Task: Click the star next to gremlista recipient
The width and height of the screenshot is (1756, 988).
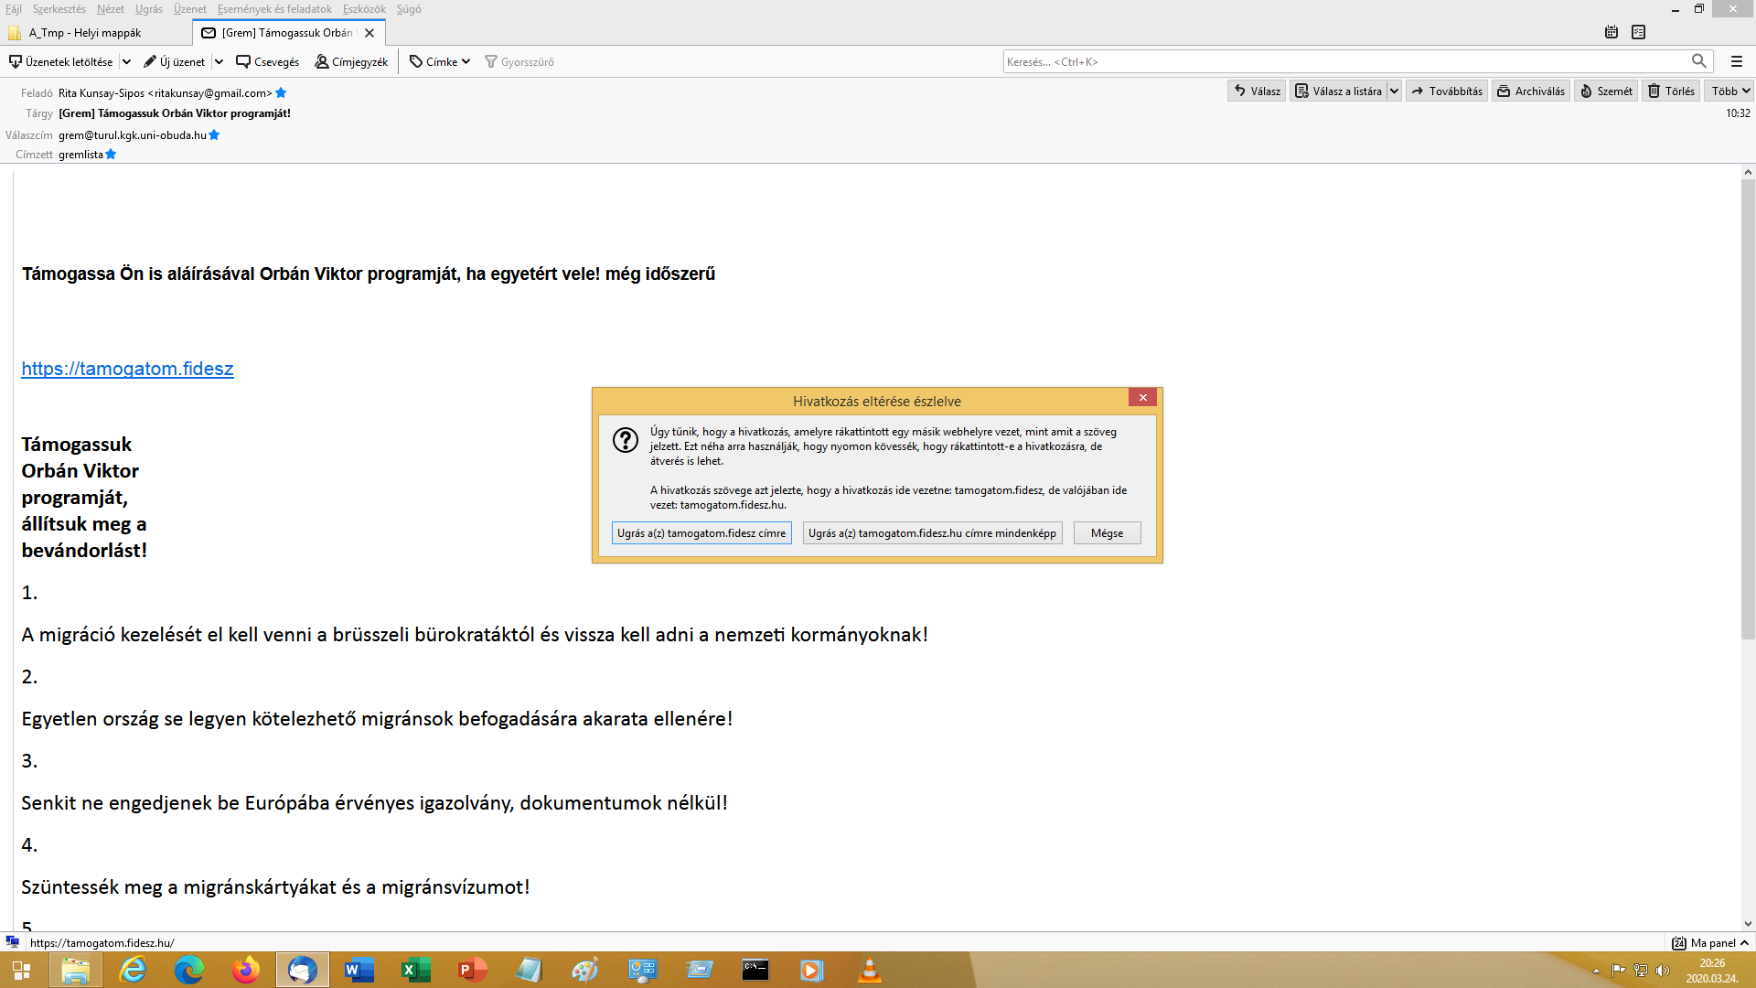Action: pyautogui.click(x=111, y=154)
